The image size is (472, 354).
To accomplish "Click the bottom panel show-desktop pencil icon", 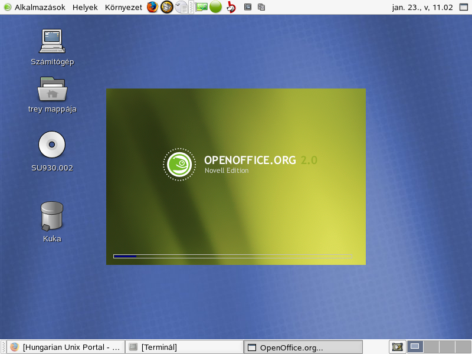I will [397, 347].
